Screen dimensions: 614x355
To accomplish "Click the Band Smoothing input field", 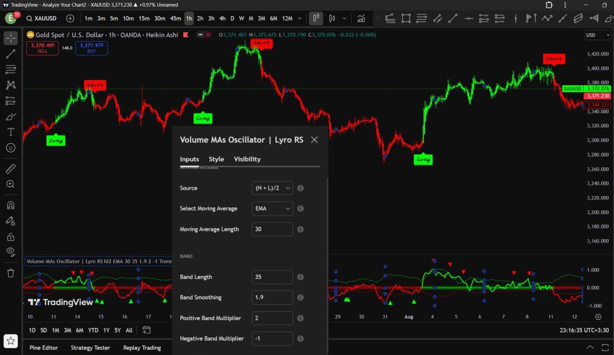I will tap(272, 298).
